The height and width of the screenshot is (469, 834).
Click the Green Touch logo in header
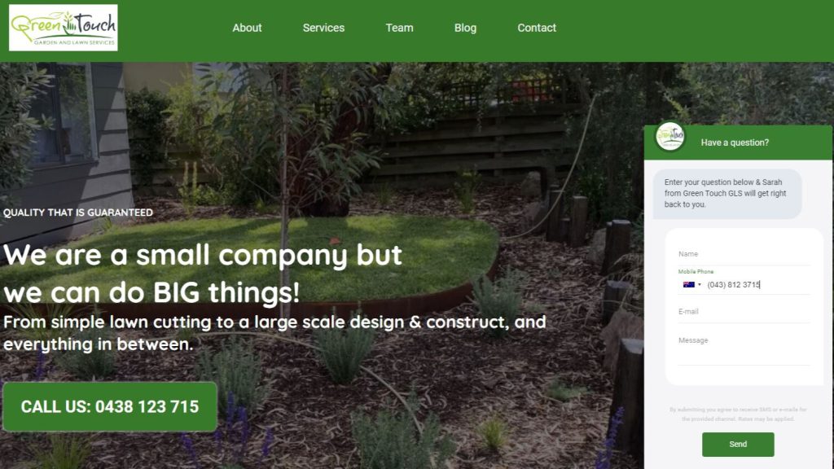(64, 28)
